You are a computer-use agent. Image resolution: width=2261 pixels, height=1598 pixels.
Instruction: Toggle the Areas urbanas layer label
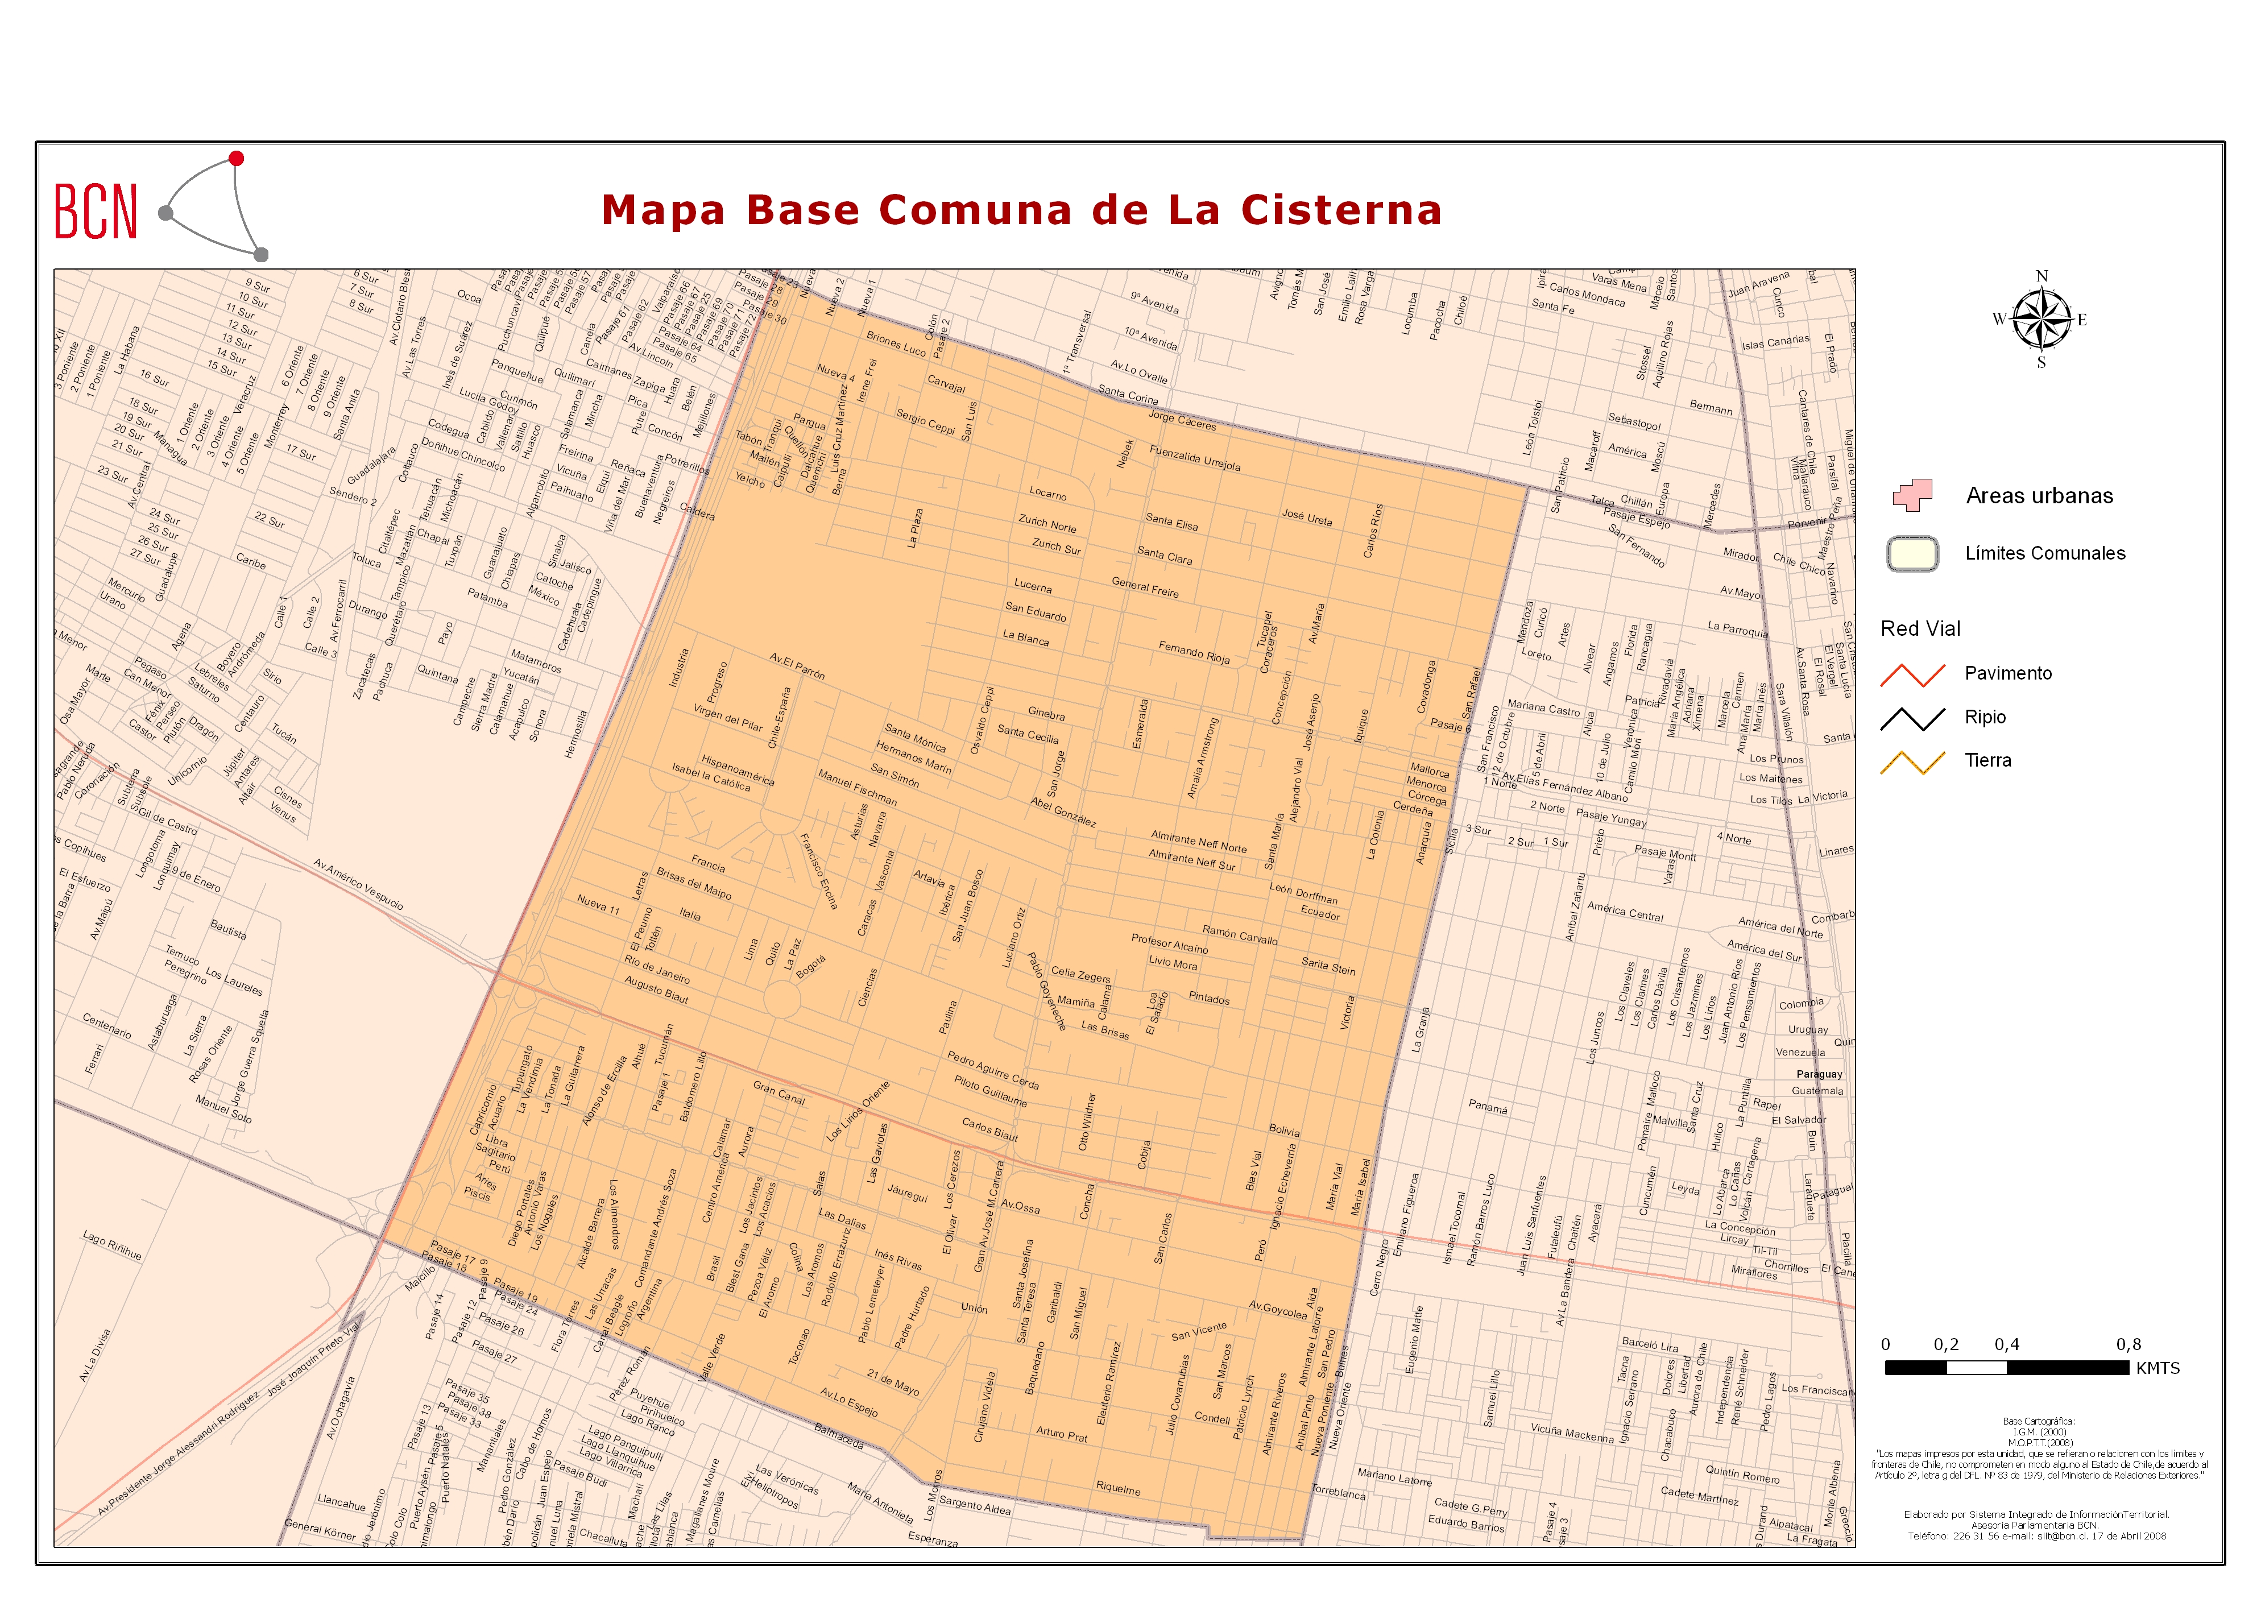point(2040,496)
